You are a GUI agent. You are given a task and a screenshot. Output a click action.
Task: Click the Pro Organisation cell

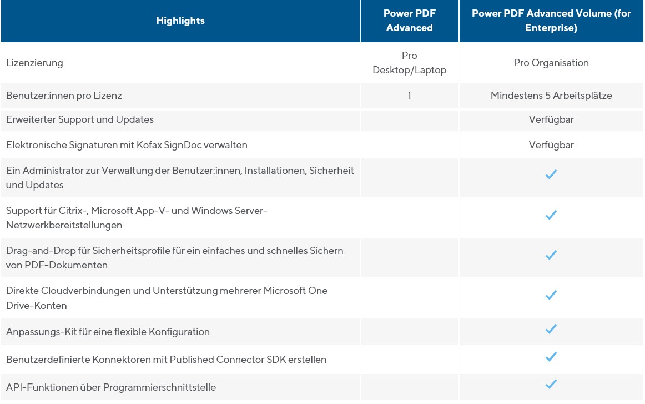point(551,63)
